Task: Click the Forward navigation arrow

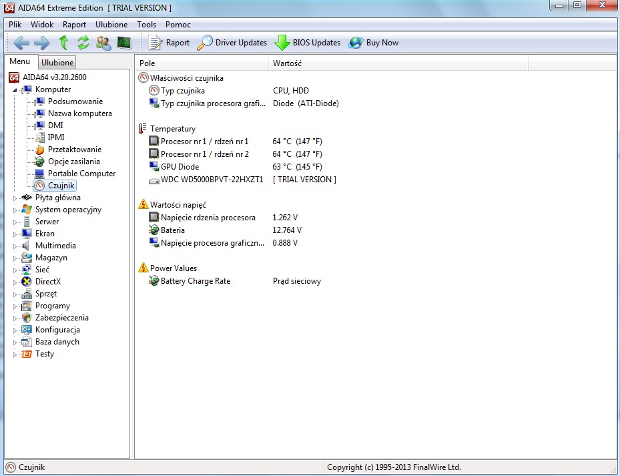Action: (42, 43)
